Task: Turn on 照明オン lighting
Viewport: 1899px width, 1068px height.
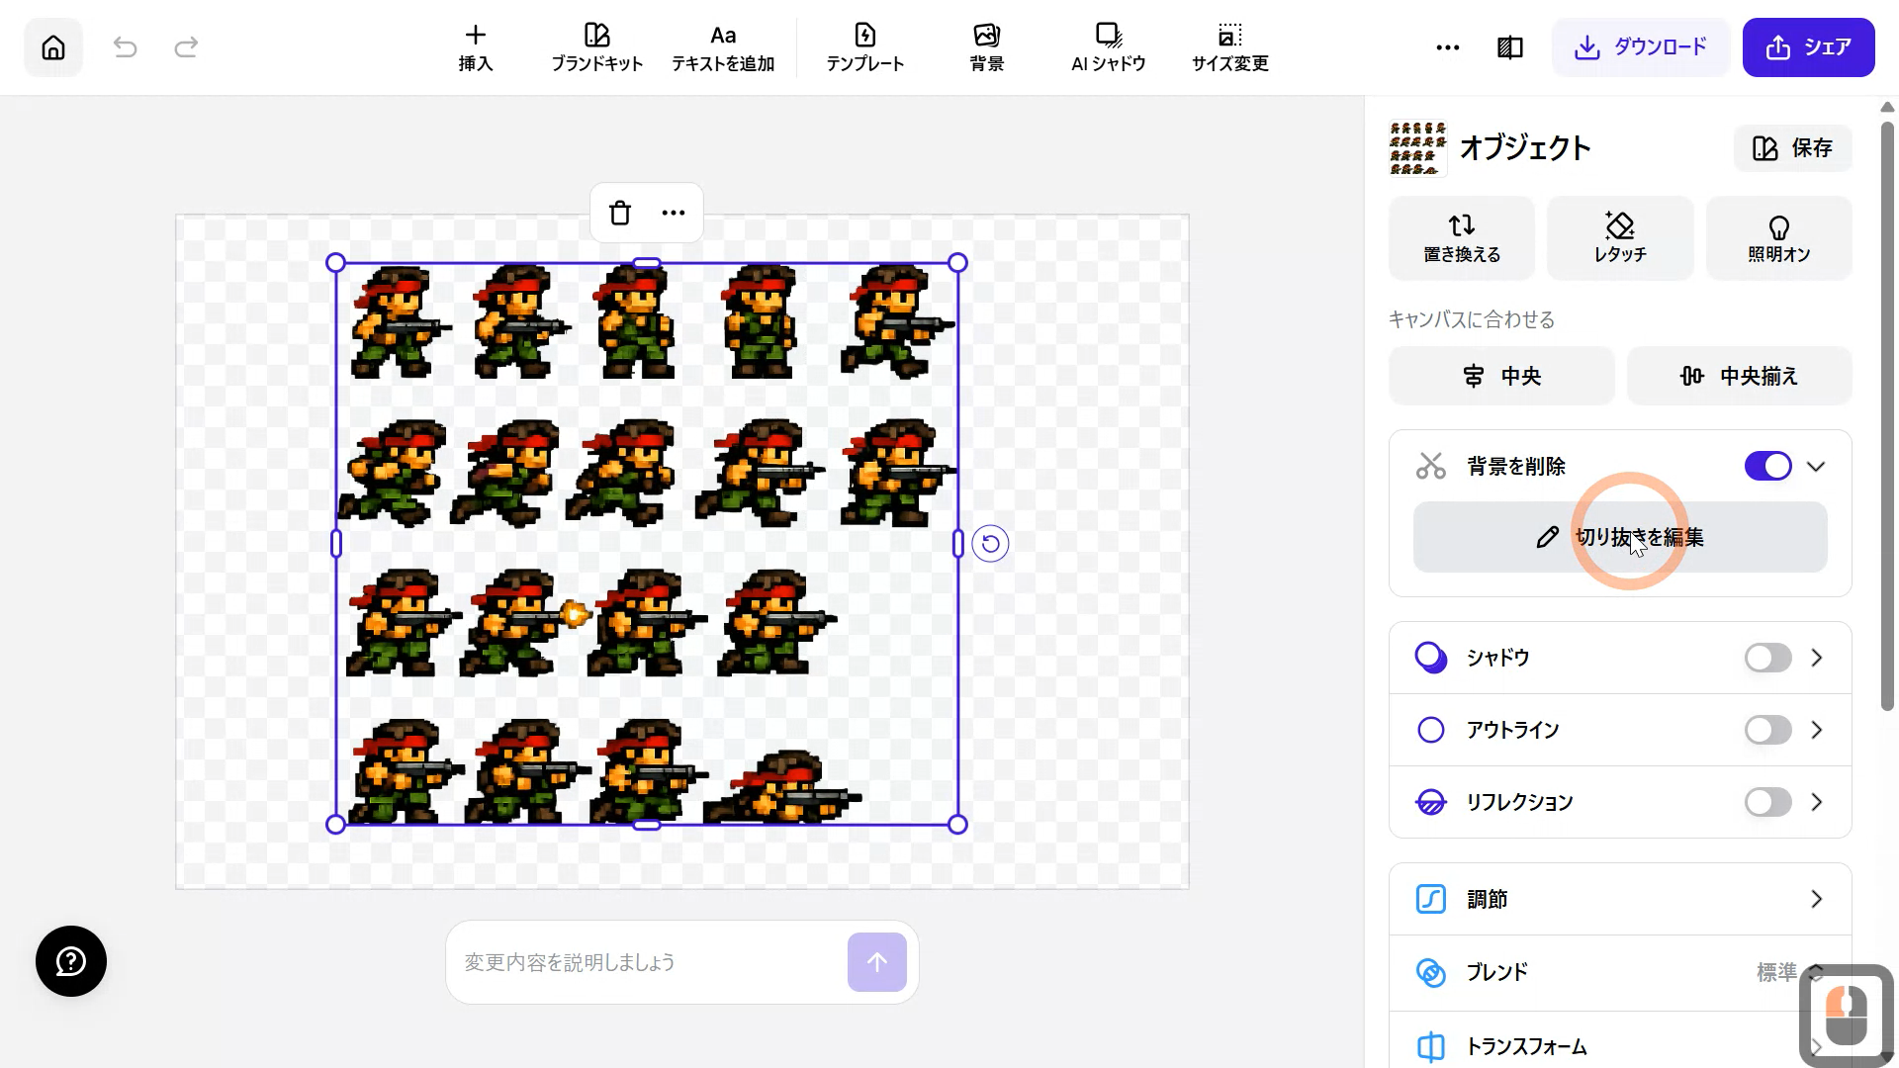Action: (1779, 237)
